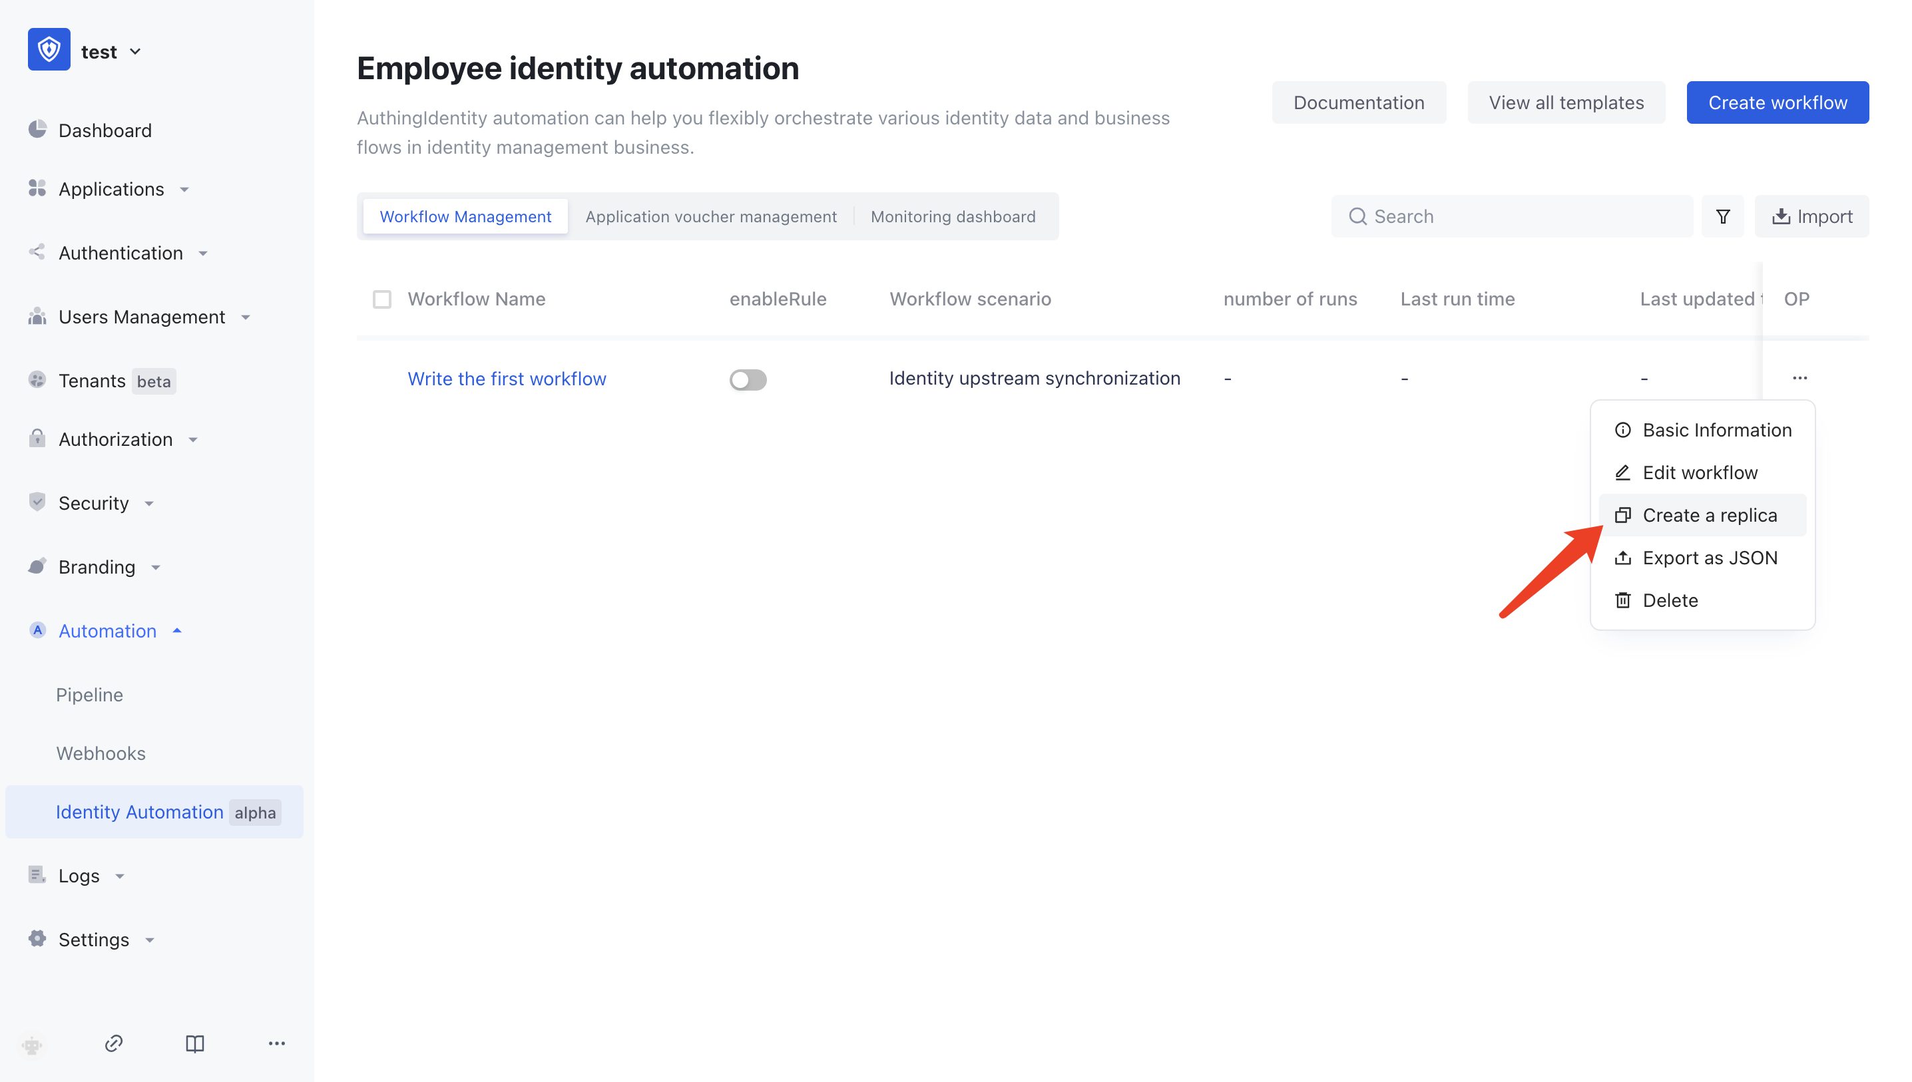Click the link icon in sidebar footer

[x=114, y=1043]
